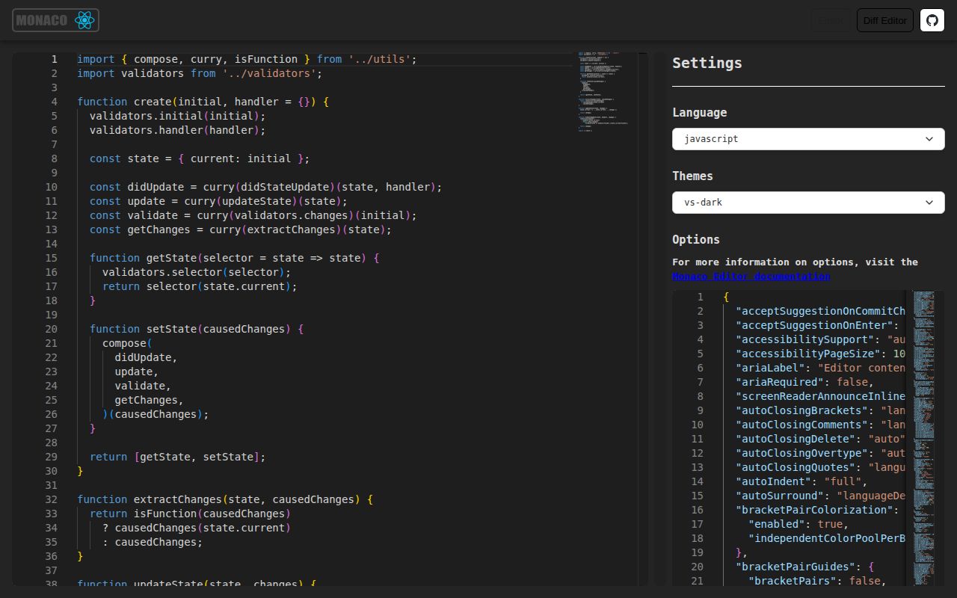
Task: Click 'function create' declaration text
Action: (x=203, y=102)
